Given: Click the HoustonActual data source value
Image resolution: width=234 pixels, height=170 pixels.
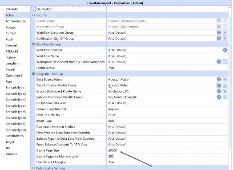Looking at the screenshot, I should pyautogui.click(x=119, y=79).
